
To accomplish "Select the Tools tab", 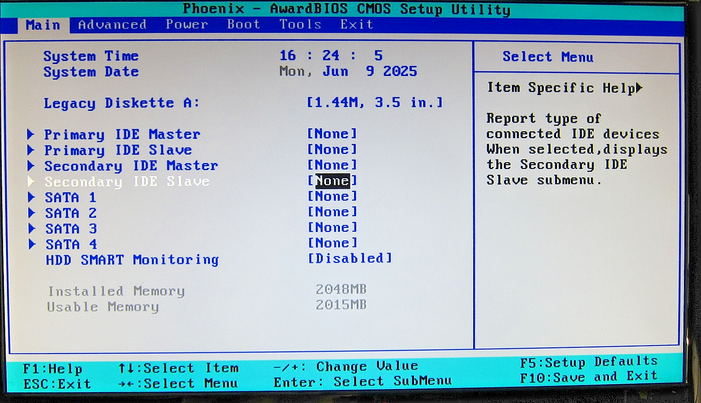I will pos(301,25).
